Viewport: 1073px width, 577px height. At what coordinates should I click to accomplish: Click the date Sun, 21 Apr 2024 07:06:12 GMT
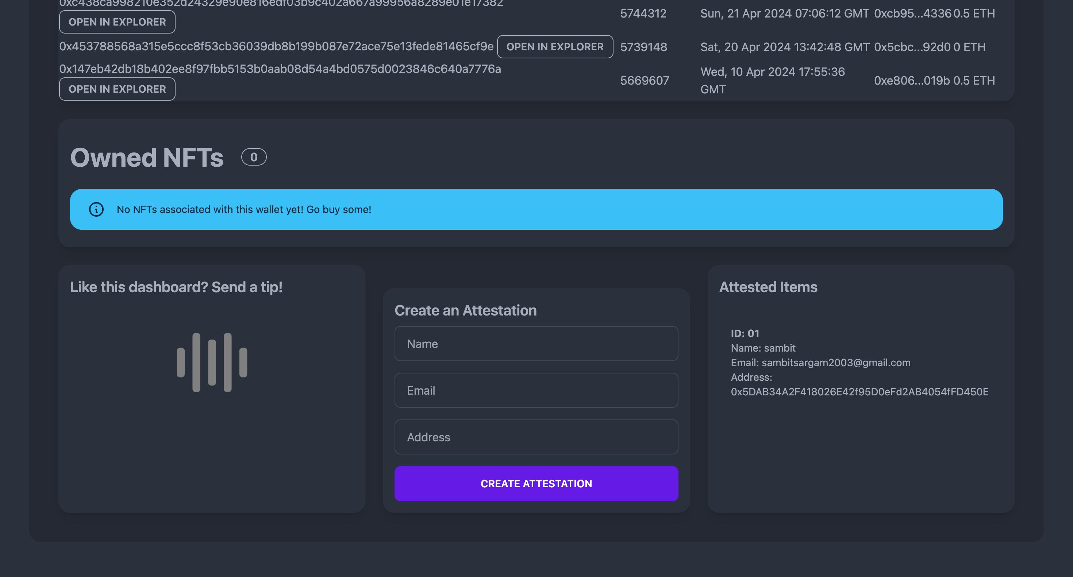pyautogui.click(x=784, y=13)
